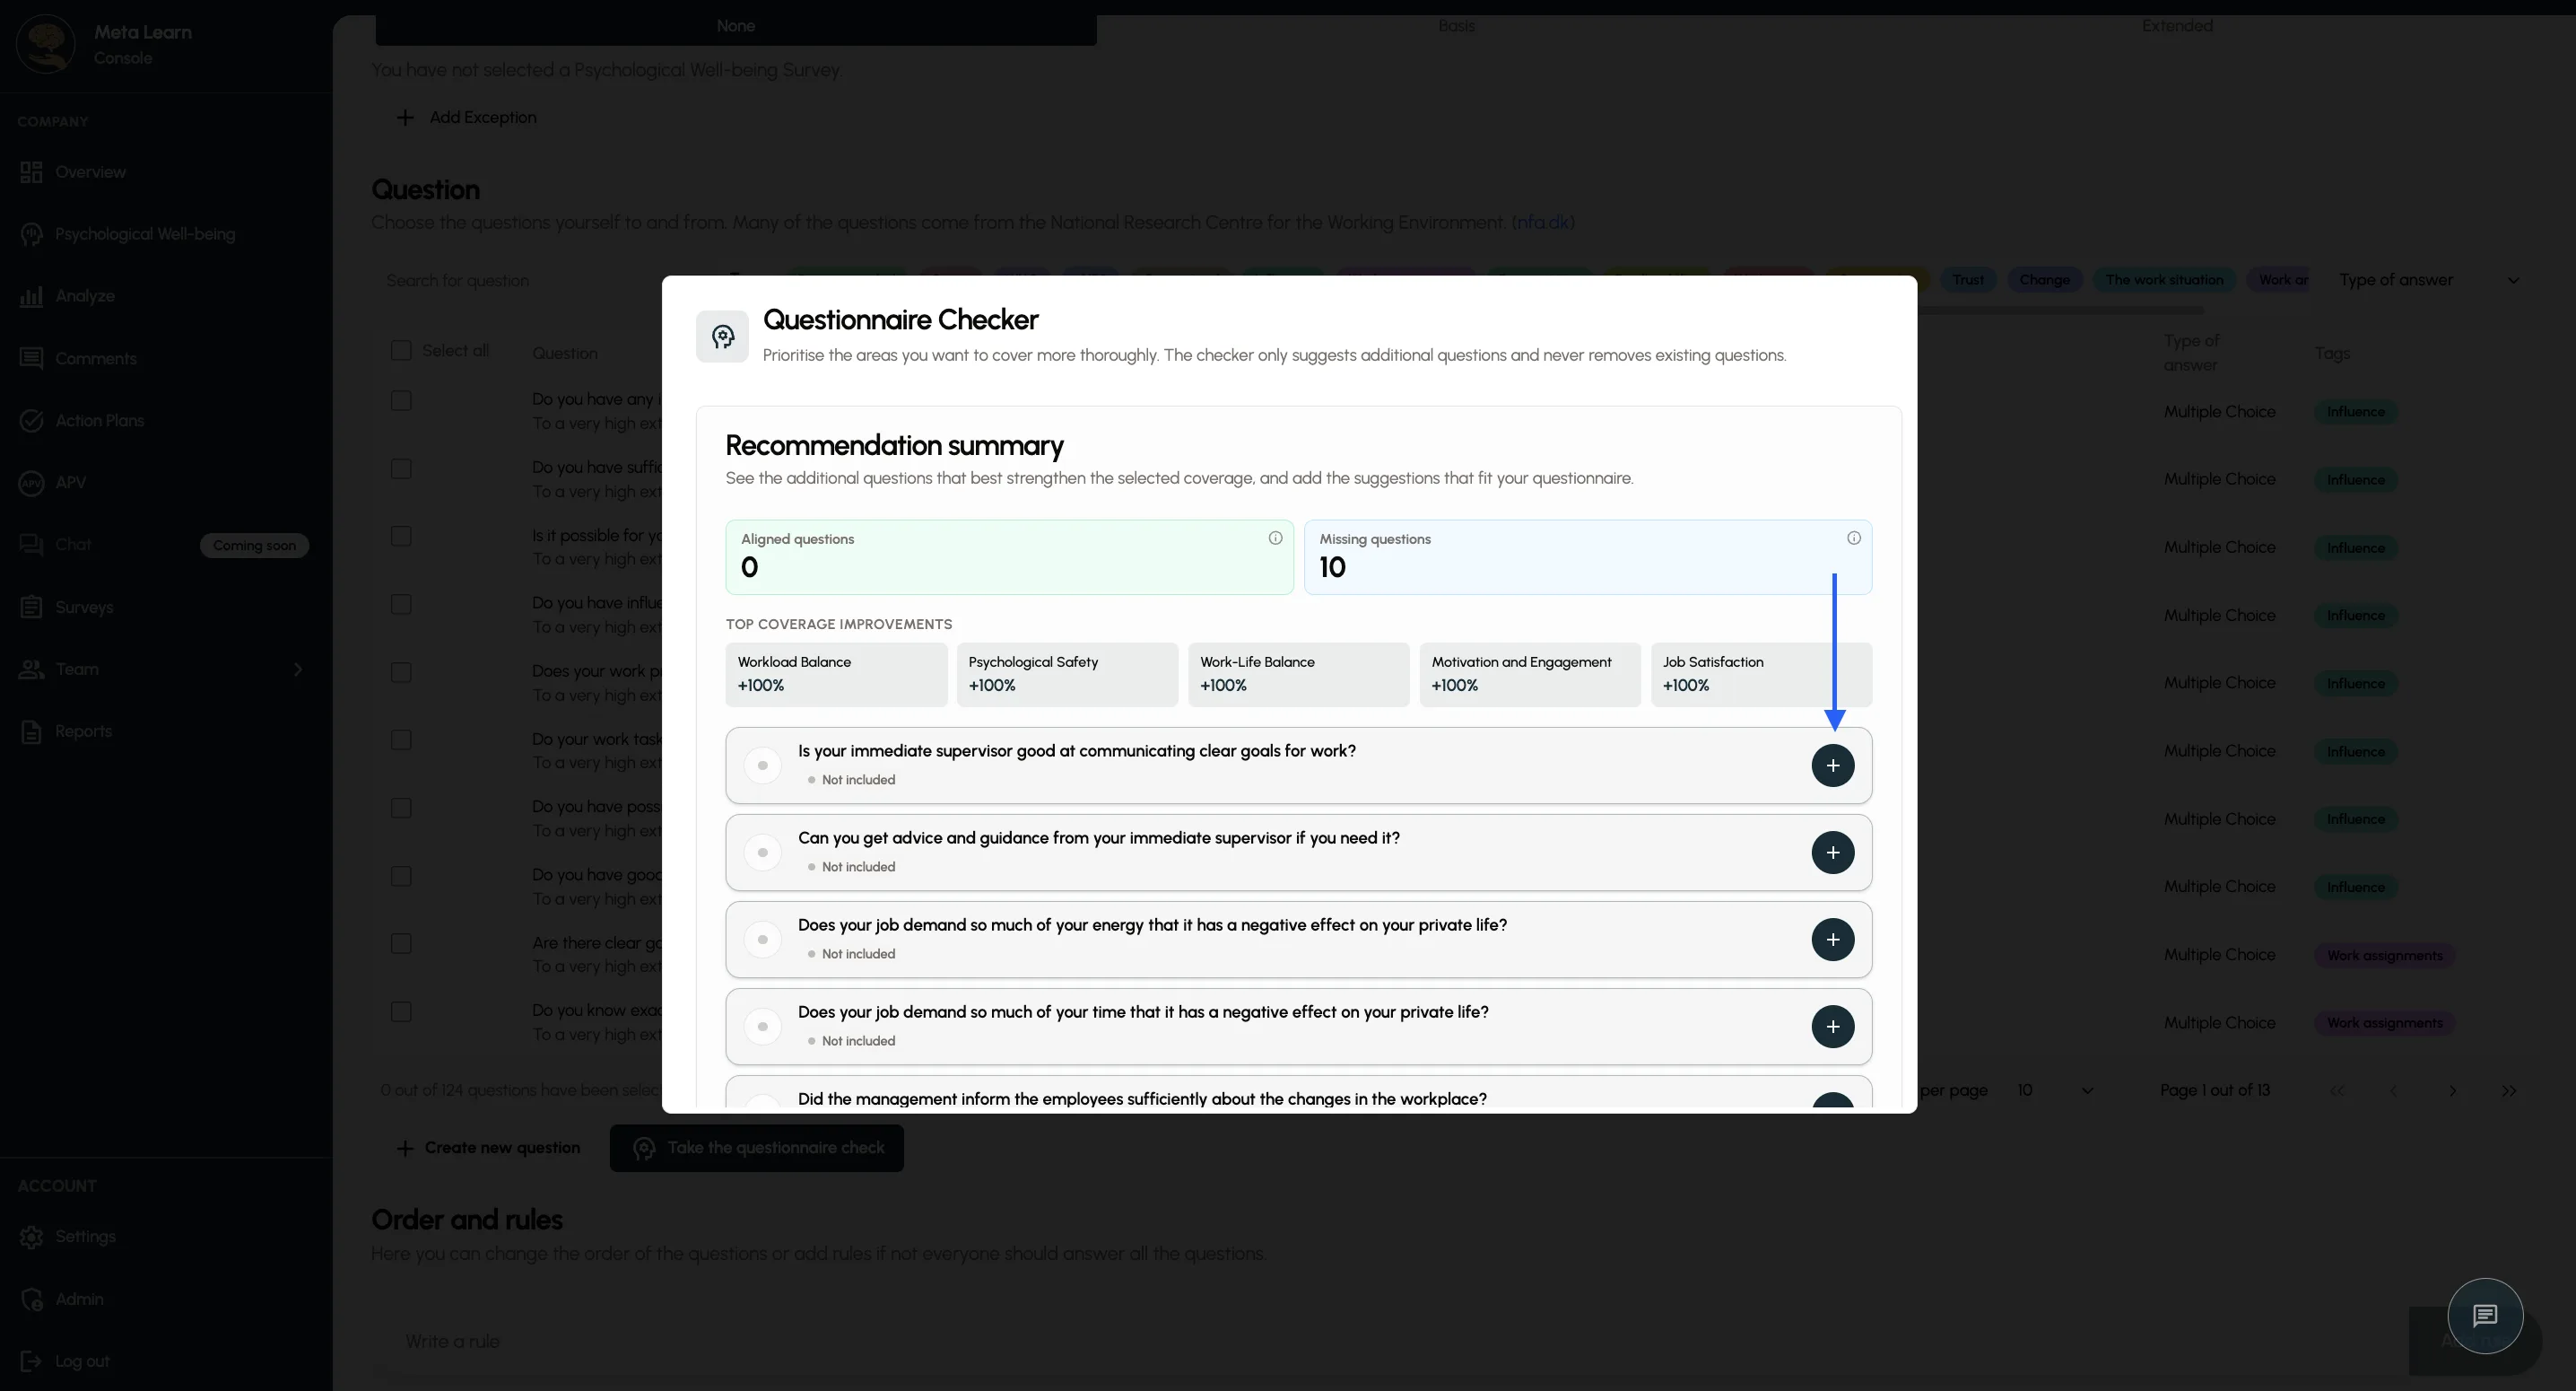Click the Job Satisfaction coverage card

tap(1761, 675)
